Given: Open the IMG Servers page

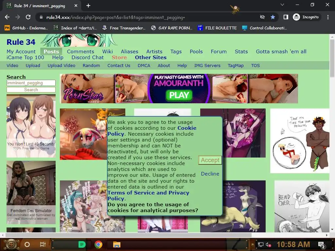Looking at the screenshot, I should 207,65.
